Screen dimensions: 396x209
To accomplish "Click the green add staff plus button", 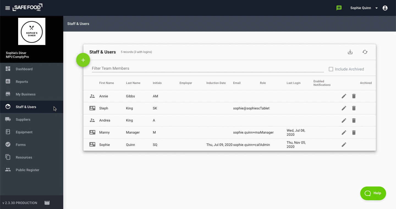I will tap(83, 60).
